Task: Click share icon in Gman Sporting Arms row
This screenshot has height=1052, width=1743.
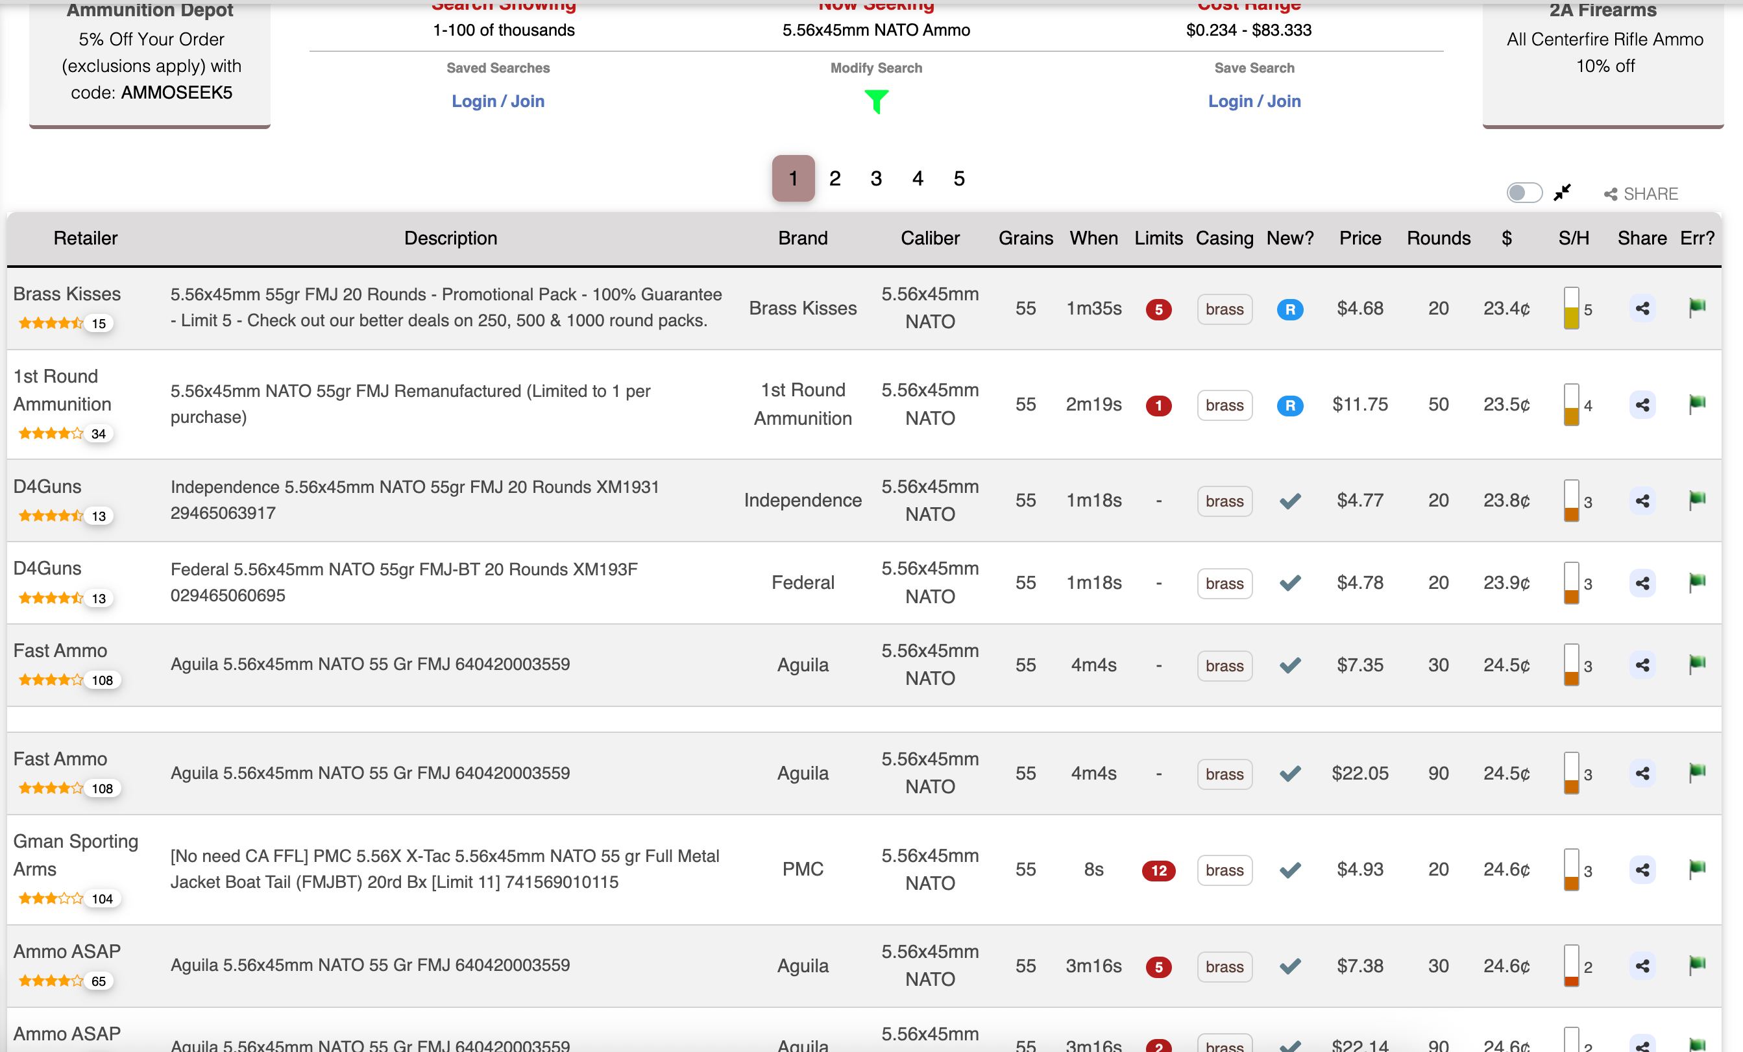Action: [x=1642, y=870]
